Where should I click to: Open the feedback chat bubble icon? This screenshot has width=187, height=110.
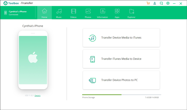(161, 3)
